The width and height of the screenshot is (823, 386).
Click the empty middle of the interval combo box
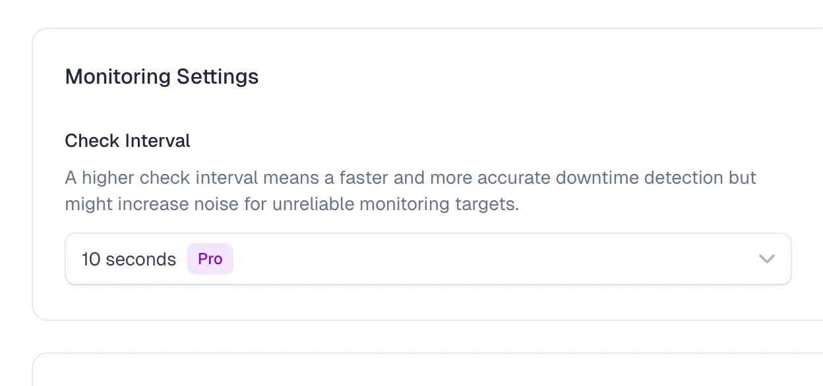[x=495, y=259]
